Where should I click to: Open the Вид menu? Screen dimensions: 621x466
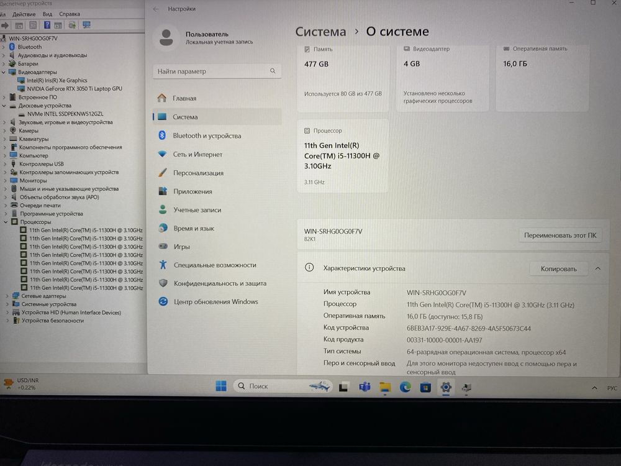47,14
